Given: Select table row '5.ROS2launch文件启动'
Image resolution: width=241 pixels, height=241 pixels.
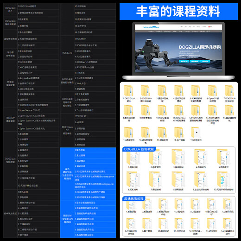Looking at the screenshot, I should 95,62.
